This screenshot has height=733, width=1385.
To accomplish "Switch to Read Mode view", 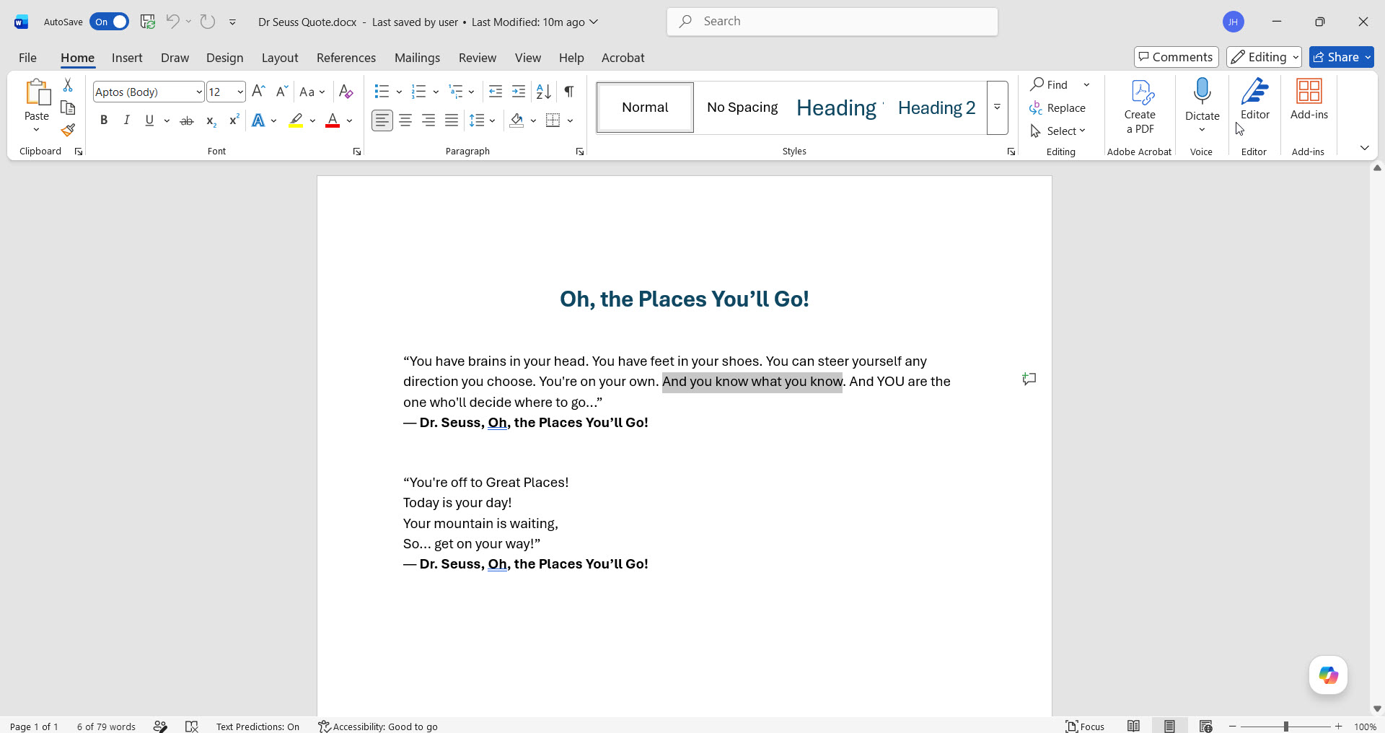I will click(x=1134, y=726).
